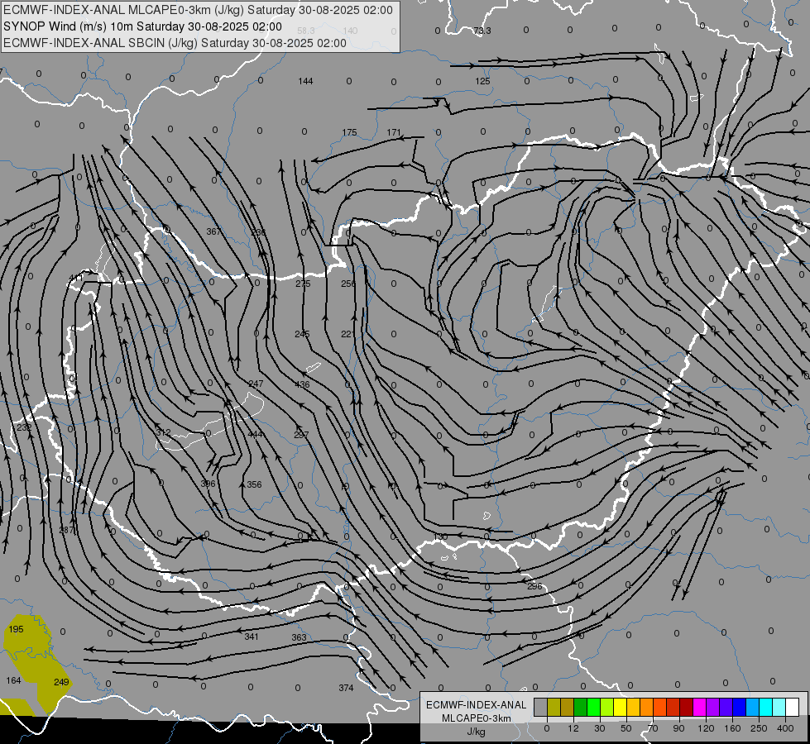The width and height of the screenshot is (810, 744).
Task: Click the SBCIN title line
Action: pos(175,43)
